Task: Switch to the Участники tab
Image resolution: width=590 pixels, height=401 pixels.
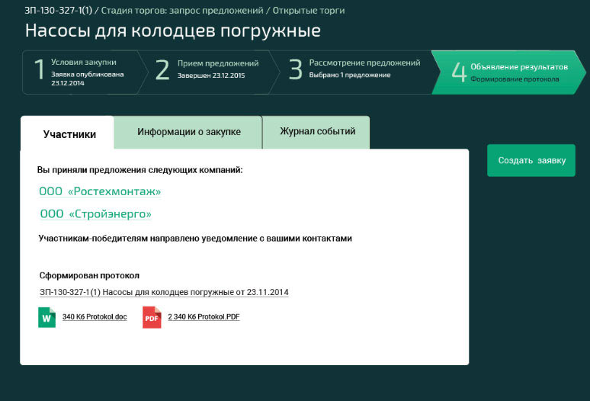Action: click(x=69, y=133)
